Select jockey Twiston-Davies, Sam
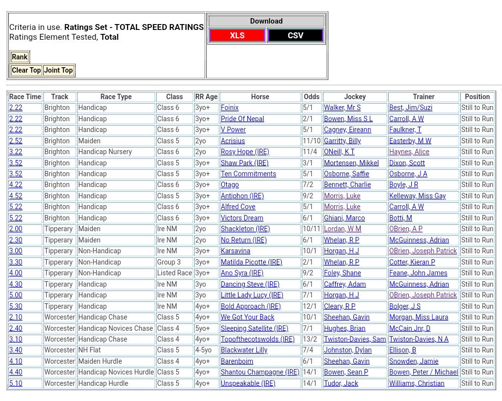The width and height of the screenshot is (502, 401). [x=355, y=339]
